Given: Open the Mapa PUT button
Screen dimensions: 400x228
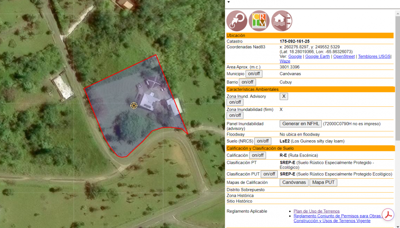Looking at the screenshot, I should click(x=323, y=182).
